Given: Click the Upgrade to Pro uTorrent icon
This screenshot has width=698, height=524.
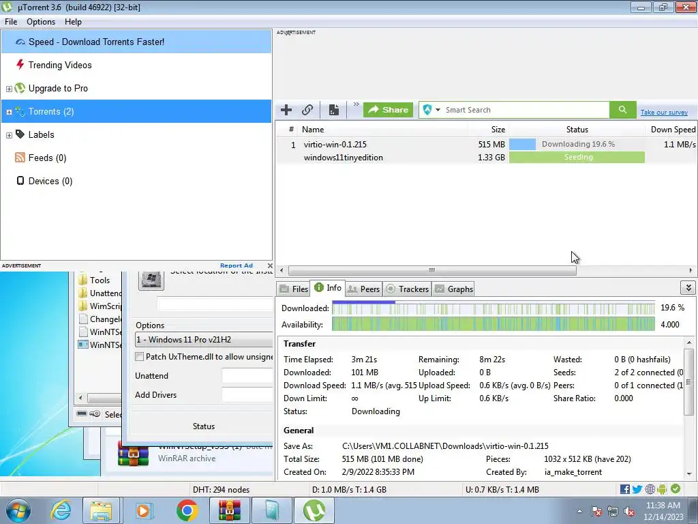Looking at the screenshot, I should tap(20, 88).
